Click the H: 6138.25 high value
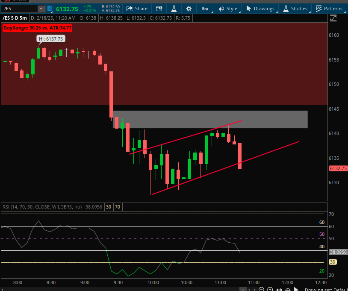 click(x=112, y=18)
